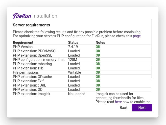The height and width of the screenshot is (125, 166).
Task: Click the PHP extension: mbstring row
Action: [x=82, y=64]
